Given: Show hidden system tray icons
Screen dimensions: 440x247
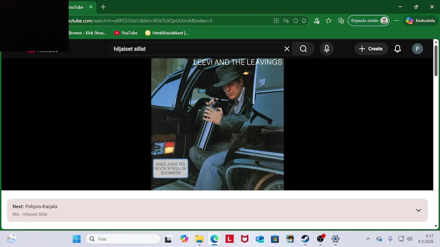Looking at the screenshot, I should [368, 239].
